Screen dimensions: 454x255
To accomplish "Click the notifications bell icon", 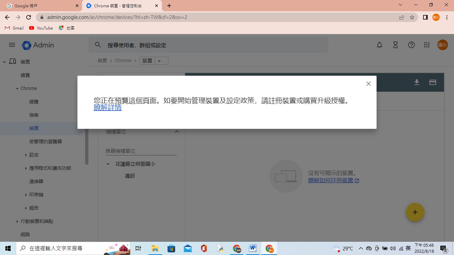I will [x=380, y=45].
